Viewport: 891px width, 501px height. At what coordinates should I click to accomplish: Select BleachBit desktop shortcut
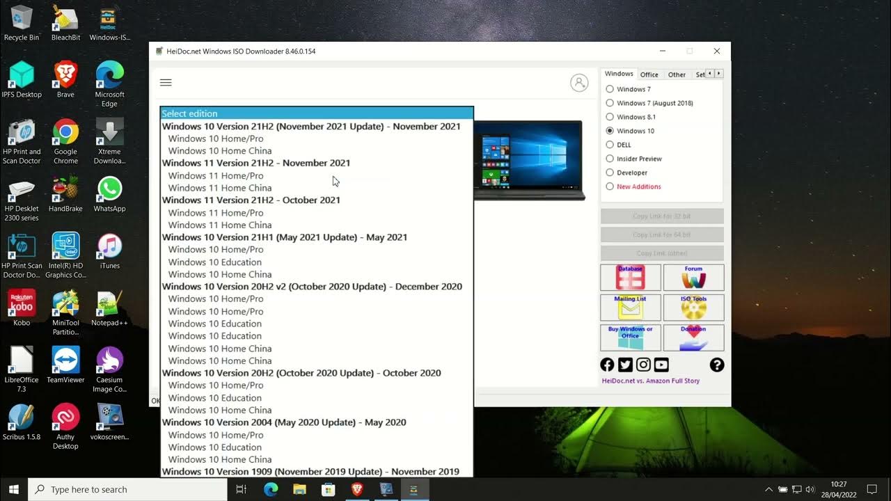[65, 23]
